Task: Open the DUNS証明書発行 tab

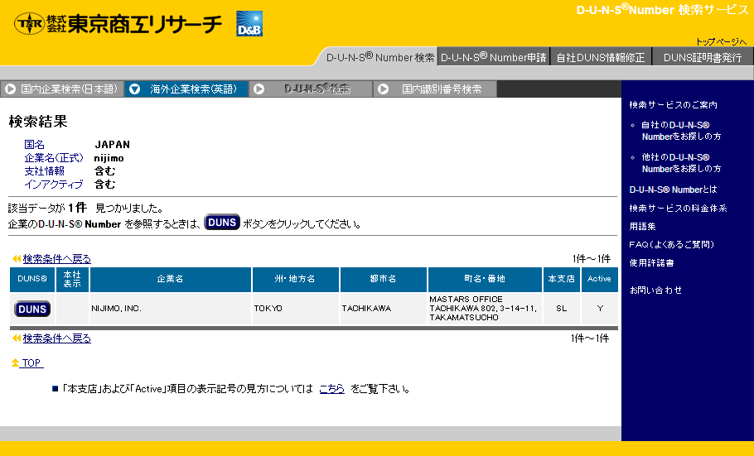Action: pos(703,58)
